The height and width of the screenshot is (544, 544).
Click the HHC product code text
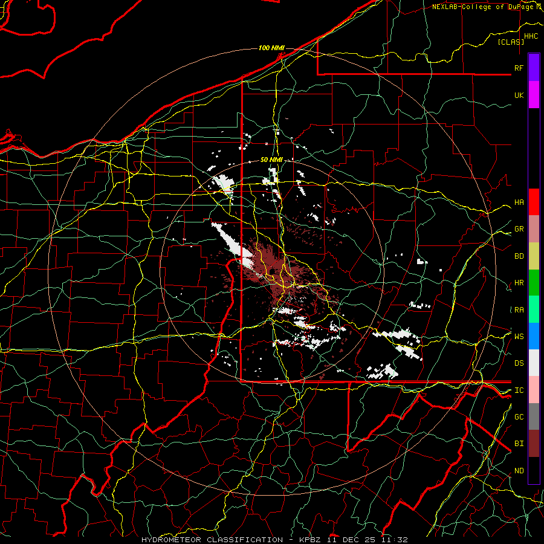(x=531, y=36)
